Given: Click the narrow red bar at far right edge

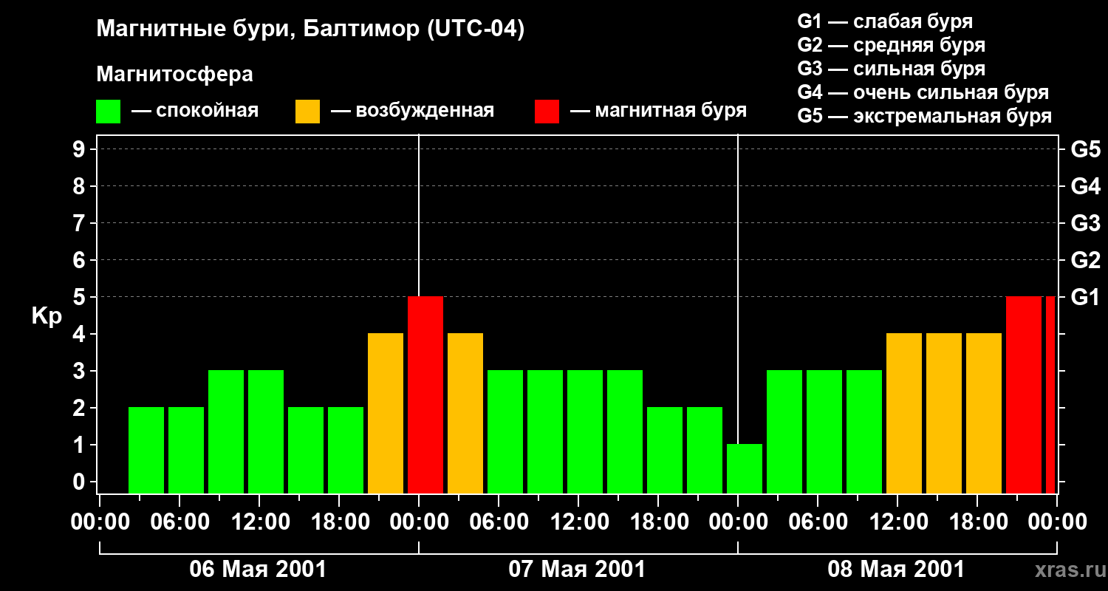Looking at the screenshot, I should (x=1050, y=394).
